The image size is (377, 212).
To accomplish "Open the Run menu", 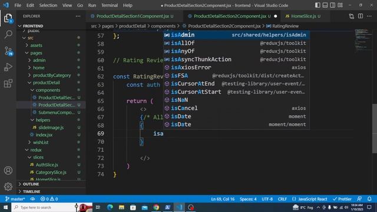I will point(92,5).
